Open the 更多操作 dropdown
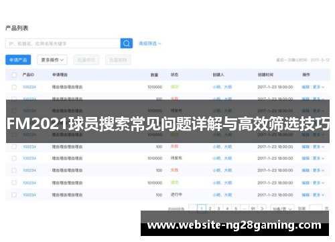The height and width of the screenshot is (242, 335). click(52, 59)
